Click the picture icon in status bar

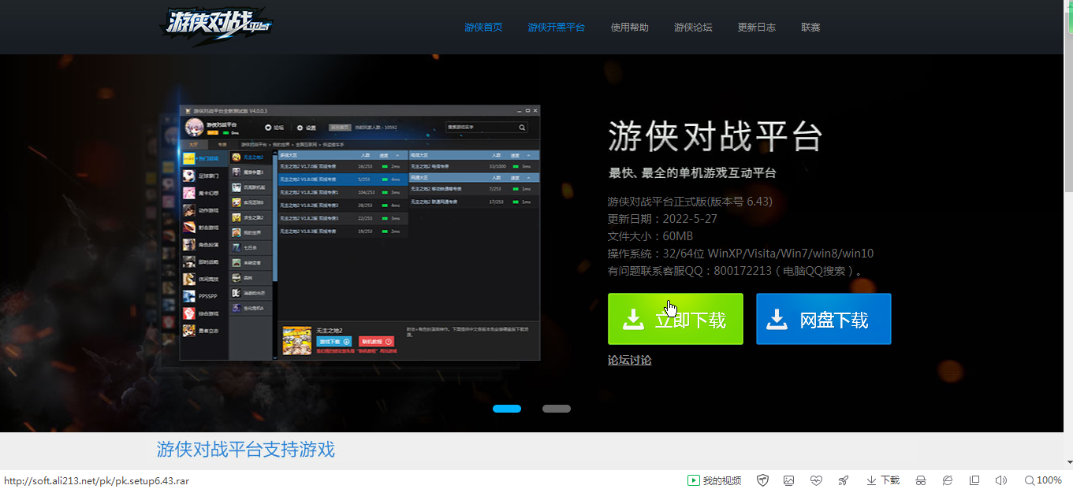click(x=788, y=480)
